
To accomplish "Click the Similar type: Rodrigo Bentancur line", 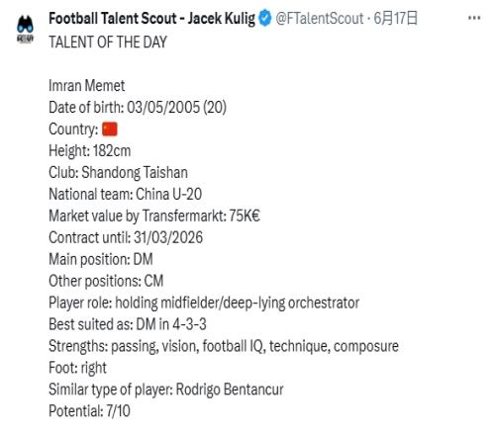I will tap(166, 390).
